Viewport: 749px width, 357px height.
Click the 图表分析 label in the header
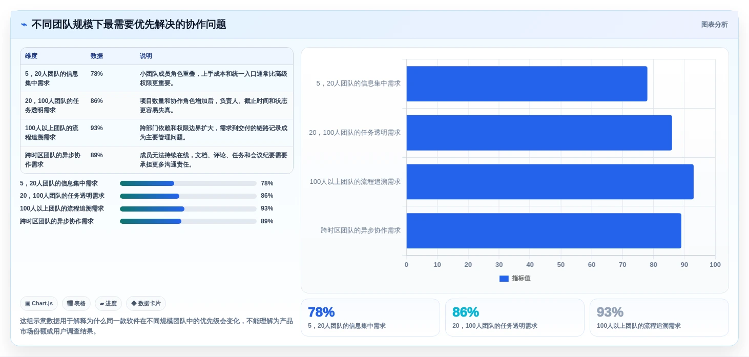pos(714,25)
